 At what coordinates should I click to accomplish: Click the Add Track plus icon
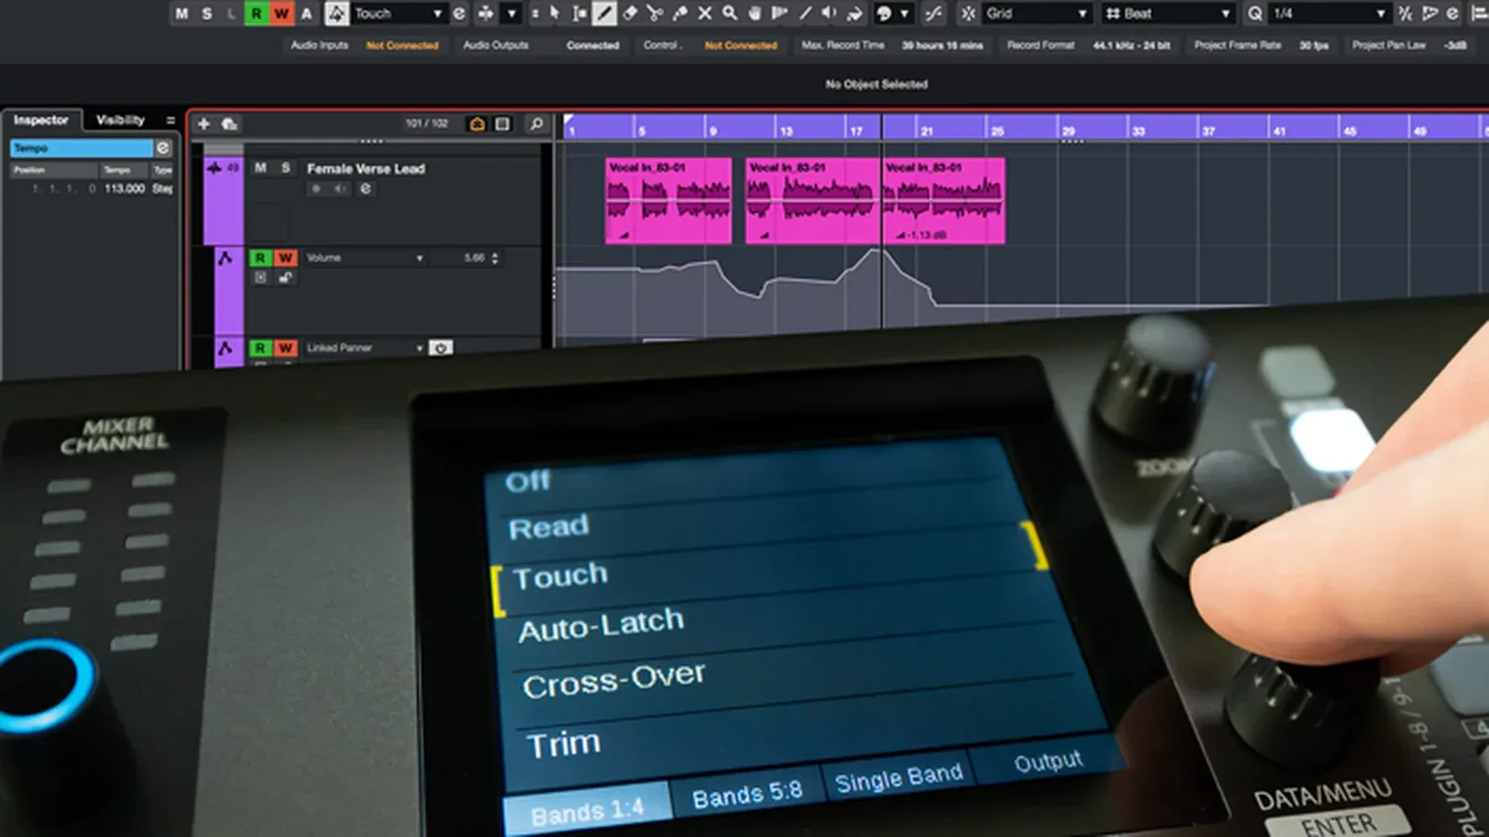pyautogui.click(x=204, y=124)
